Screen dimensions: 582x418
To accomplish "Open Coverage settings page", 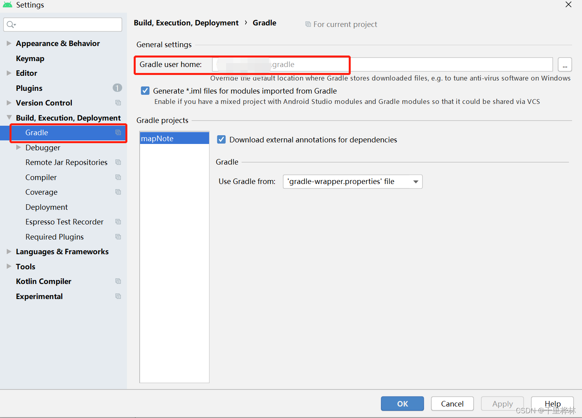I will [x=41, y=192].
